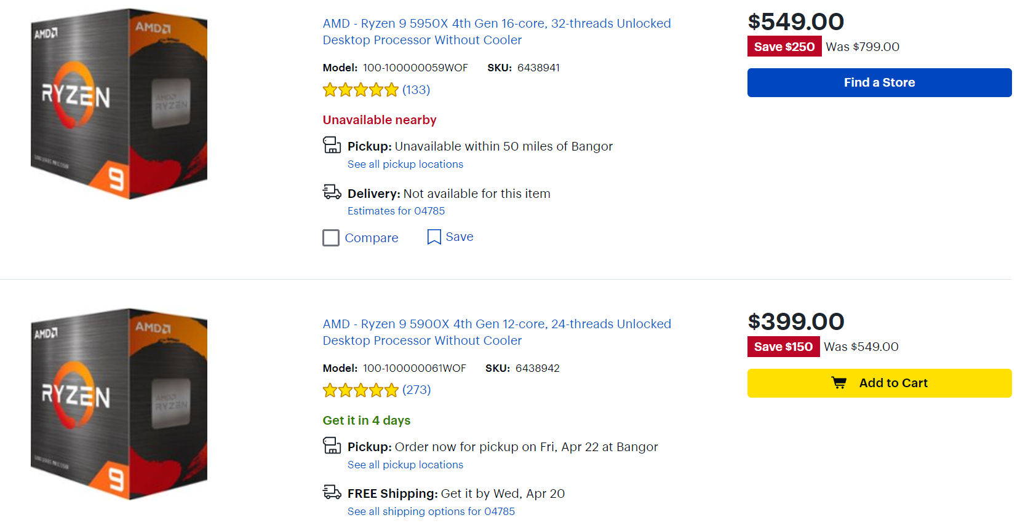Click the shopping cart icon in Add to Cart
Viewport: 1028px width, 523px height.
click(x=839, y=383)
